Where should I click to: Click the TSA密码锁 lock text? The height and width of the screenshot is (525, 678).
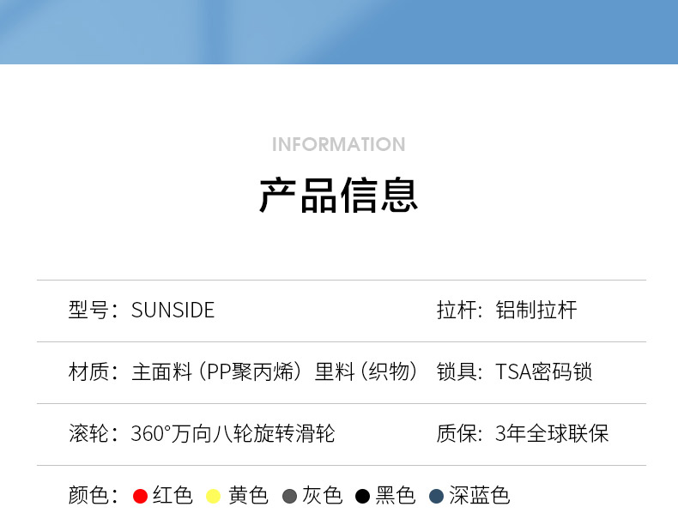(x=543, y=371)
